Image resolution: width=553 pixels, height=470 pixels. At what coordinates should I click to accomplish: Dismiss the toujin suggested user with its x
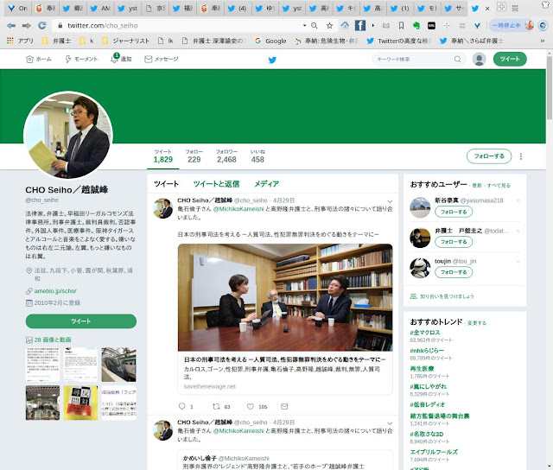point(518,261)
